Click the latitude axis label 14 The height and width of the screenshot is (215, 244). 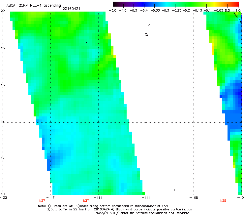(x=3, y=122)
